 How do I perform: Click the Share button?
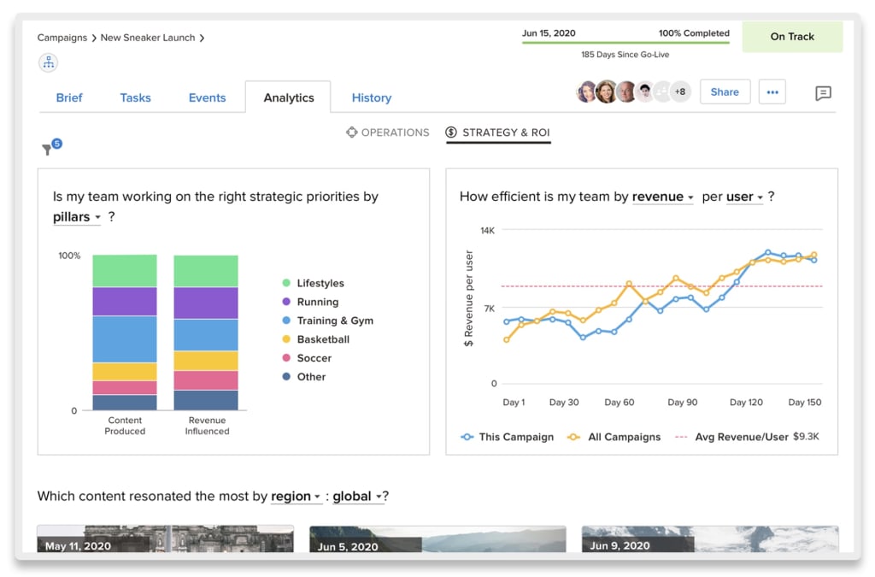coord(725,91)
